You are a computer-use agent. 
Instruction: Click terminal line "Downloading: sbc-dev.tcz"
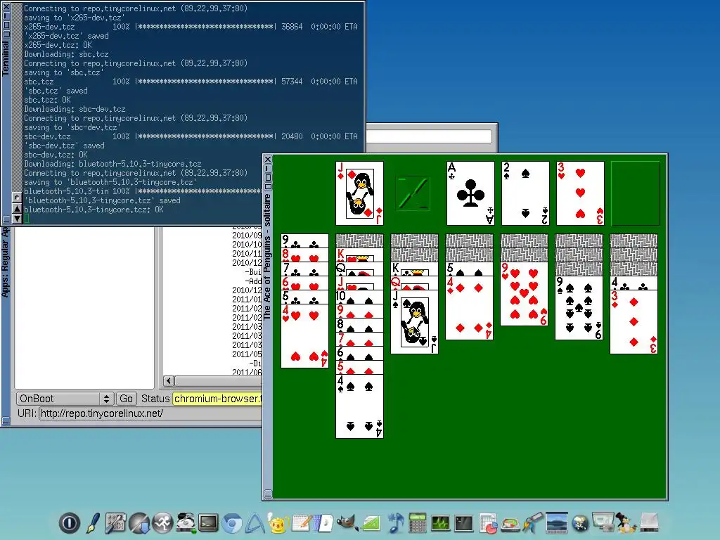pyautogui.click(x=75, y=109)
